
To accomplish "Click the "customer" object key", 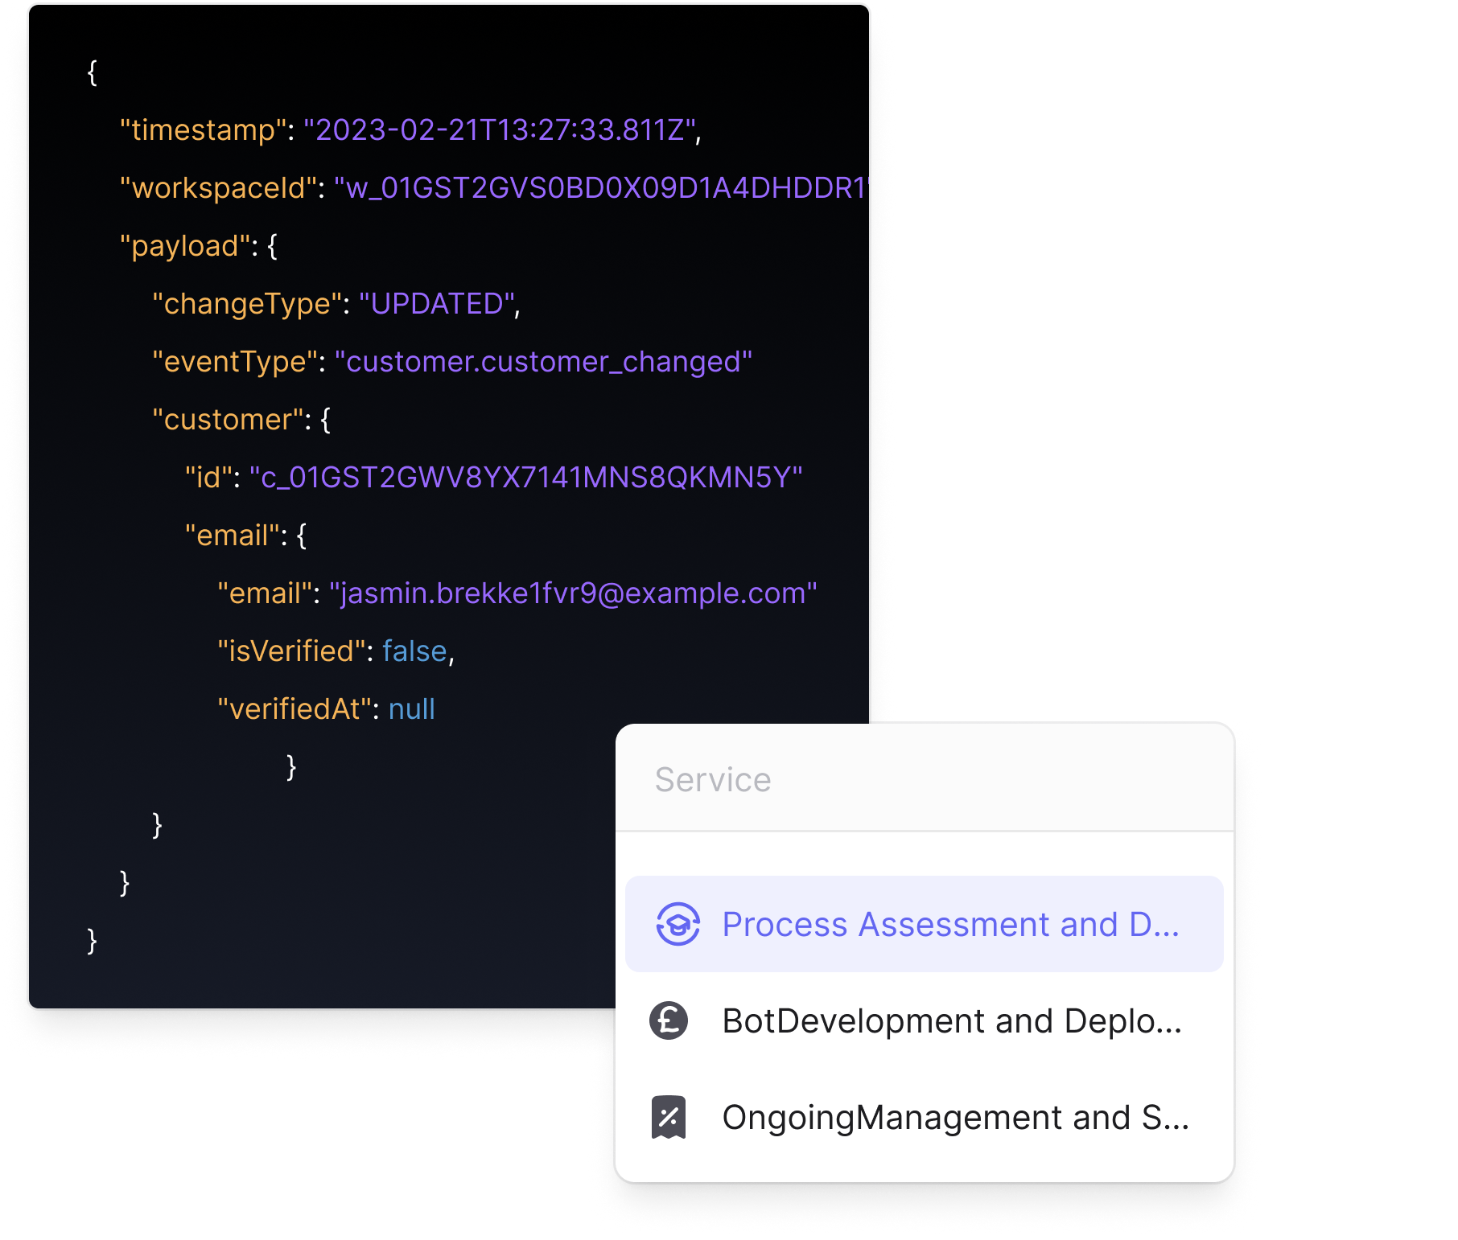I will [228, 419].
